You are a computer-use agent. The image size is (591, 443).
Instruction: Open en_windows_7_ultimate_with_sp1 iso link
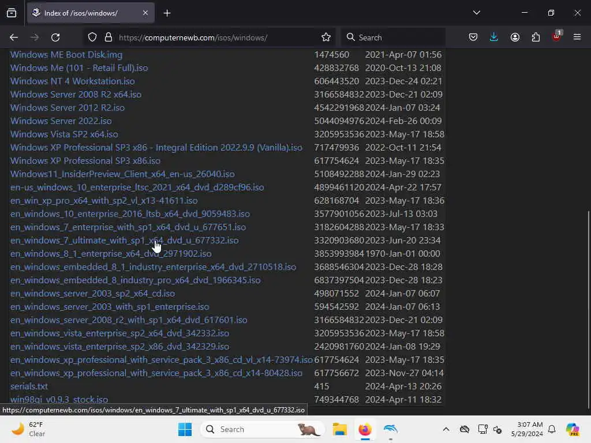click(125, 241)
